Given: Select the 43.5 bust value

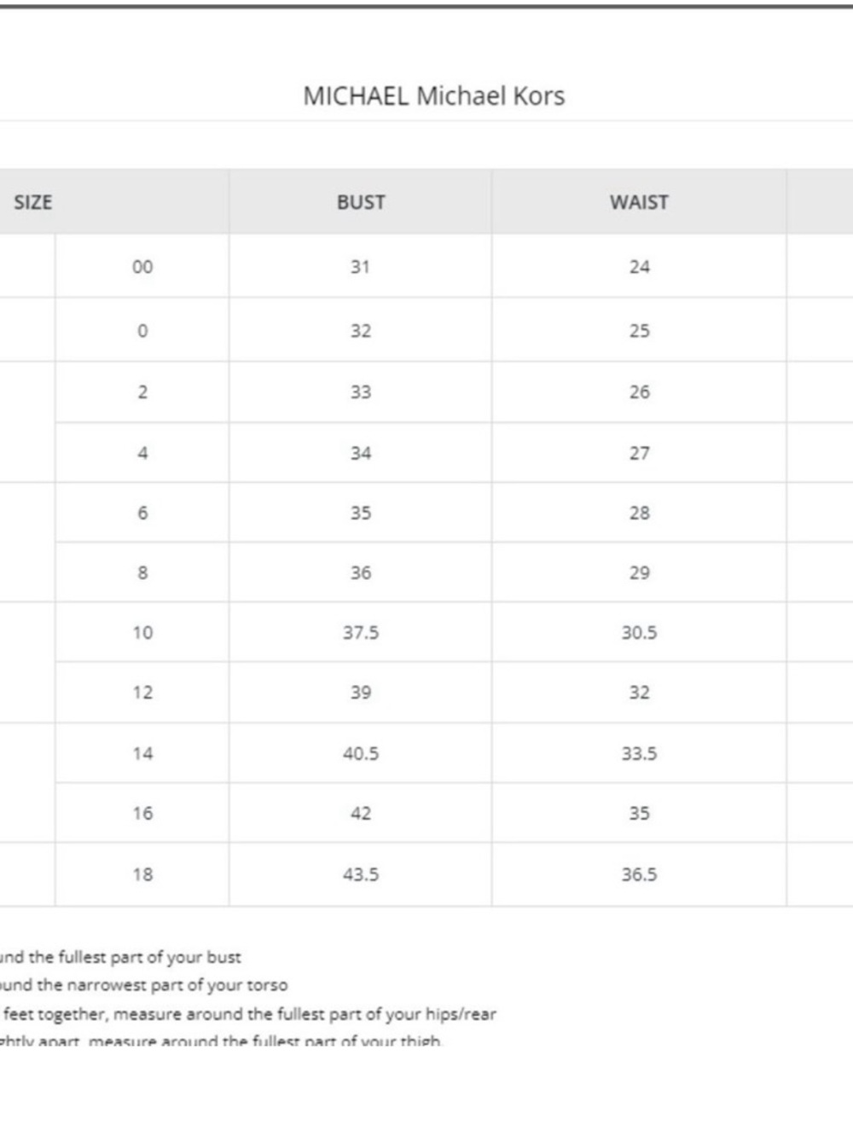Looking at the screenshot, I should click(x=361, y=874).
